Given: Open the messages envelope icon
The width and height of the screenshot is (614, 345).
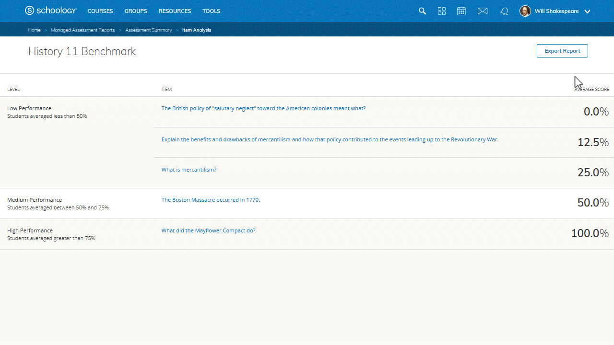Looking at the screenshot, I should coord(483,11).
